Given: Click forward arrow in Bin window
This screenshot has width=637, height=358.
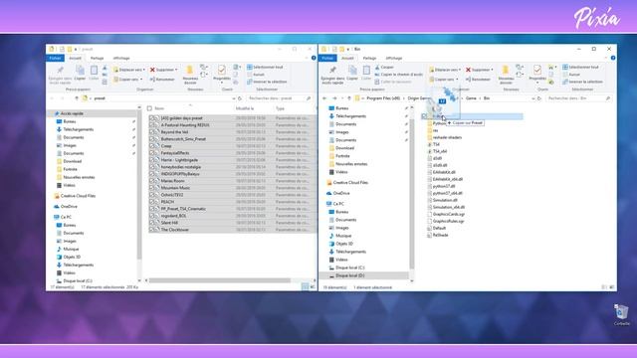Looking at the screenshot, I should tap(334, 98).
